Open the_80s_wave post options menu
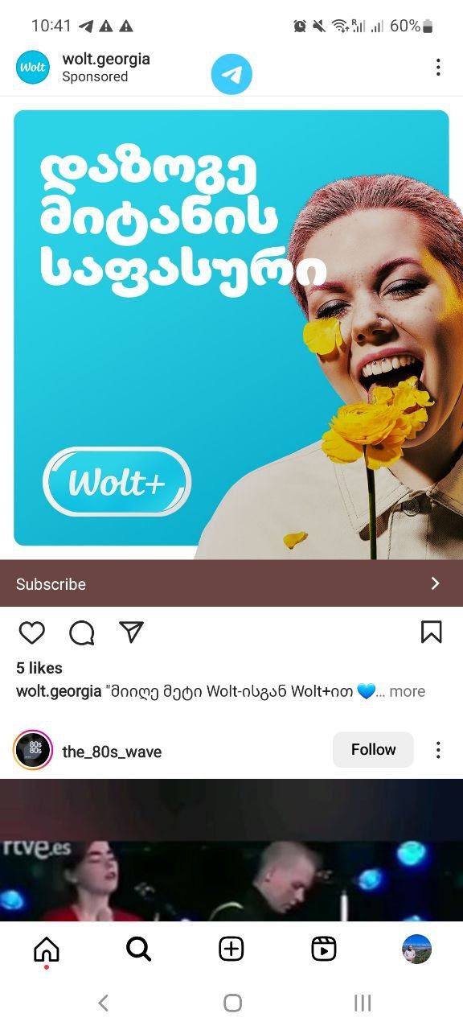The height and width of the screenshot is (1030, 463). point(438,750)
